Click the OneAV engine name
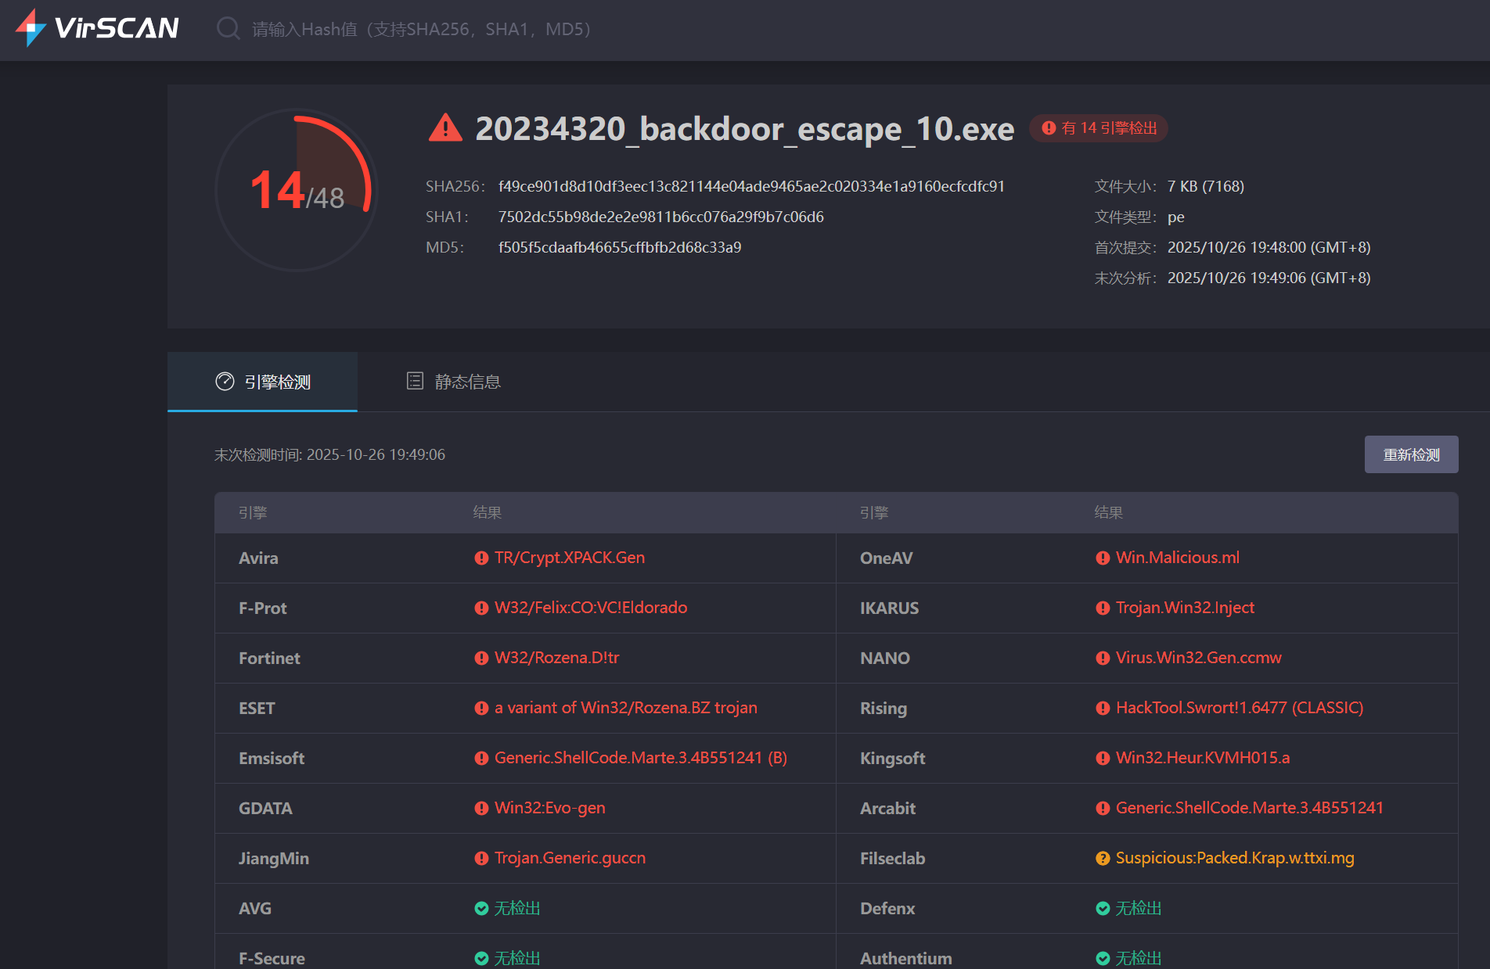The height and width of the screenshot is (969, 1490). coord(887,558)
